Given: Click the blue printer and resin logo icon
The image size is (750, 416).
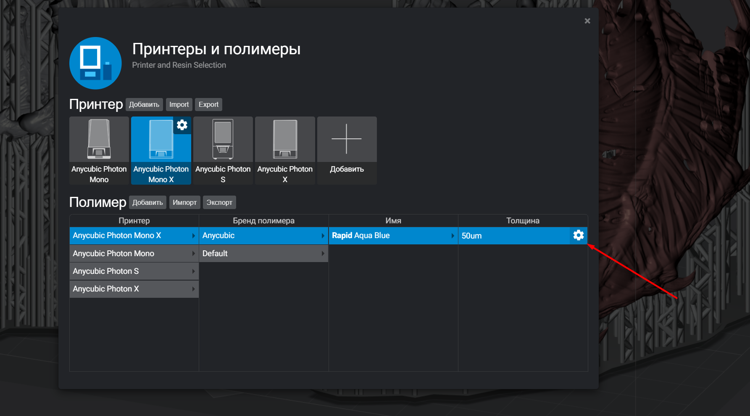Looking at the screenshot, I should (x=95, y=63).
